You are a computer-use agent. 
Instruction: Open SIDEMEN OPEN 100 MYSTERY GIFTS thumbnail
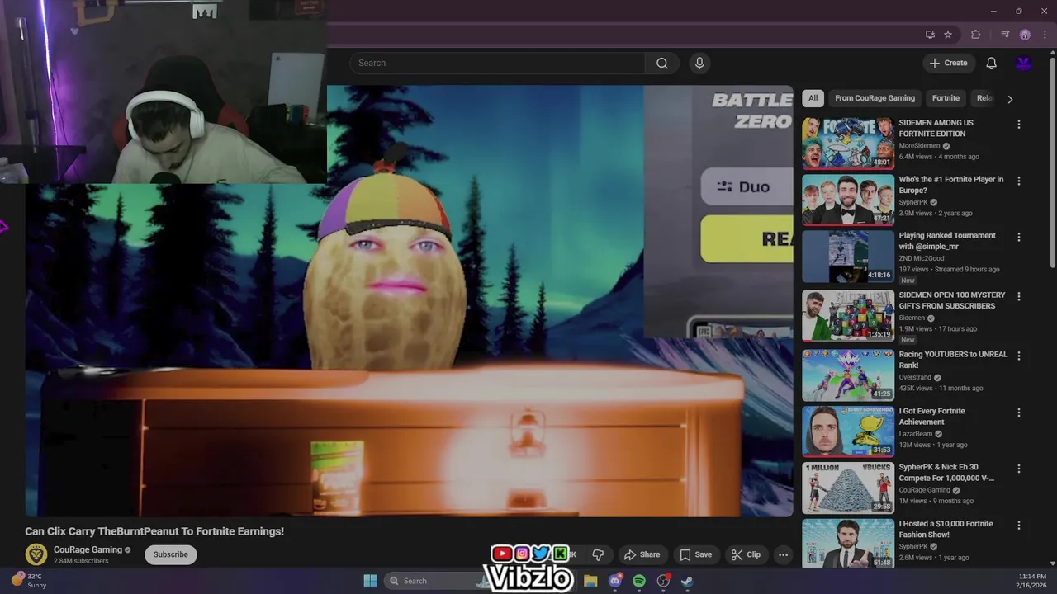coord(848,315)
